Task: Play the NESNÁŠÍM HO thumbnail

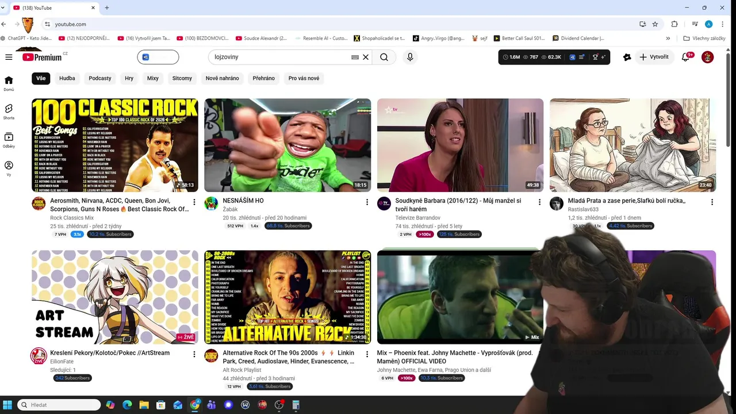Action: 287,145
